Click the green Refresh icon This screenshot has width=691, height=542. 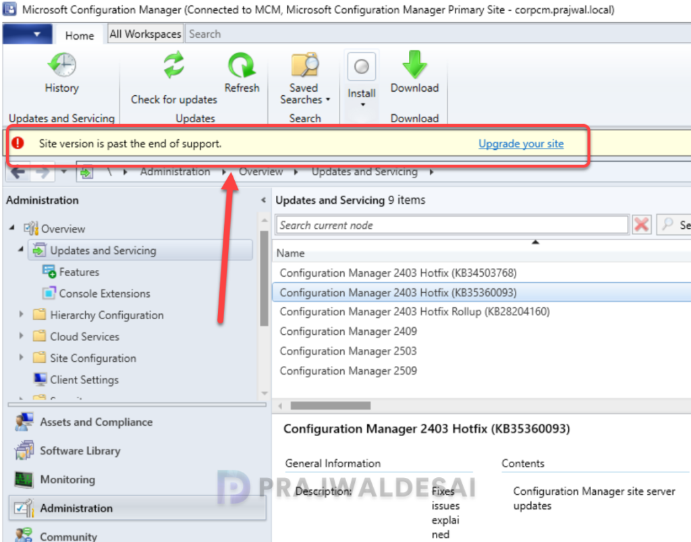241,65
